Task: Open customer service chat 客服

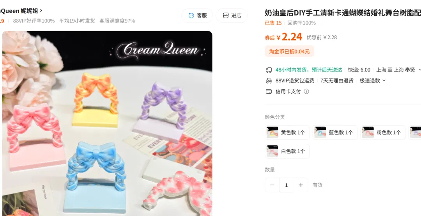Action: tap(197, 16)
